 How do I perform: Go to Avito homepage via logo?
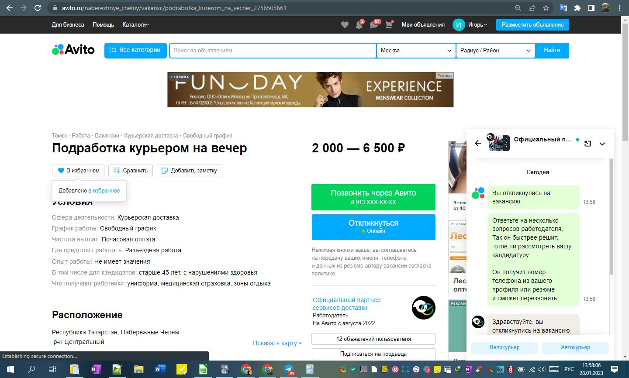pos(73,50)
